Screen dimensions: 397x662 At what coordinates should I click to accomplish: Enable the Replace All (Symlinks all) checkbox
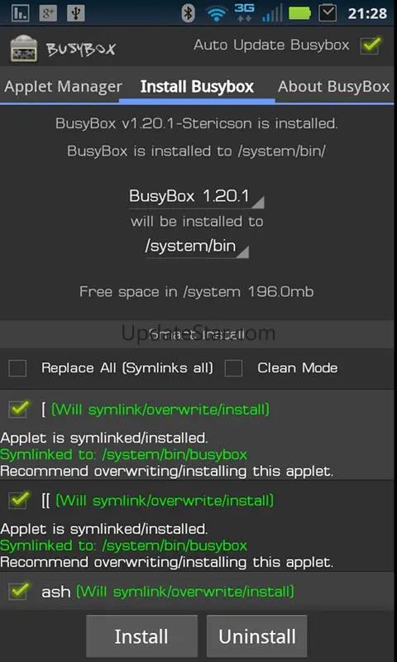point(17,368)
